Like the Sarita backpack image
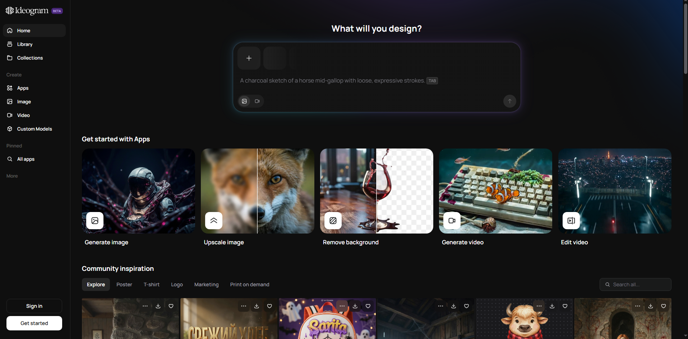This screenshot has width=688, height=339. click(368, 306)
